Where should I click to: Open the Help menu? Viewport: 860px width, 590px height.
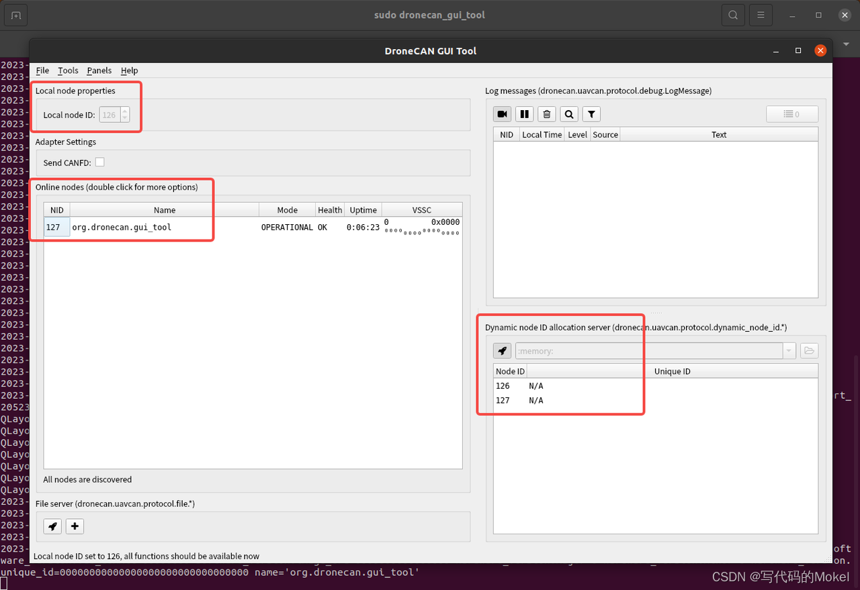129,70
